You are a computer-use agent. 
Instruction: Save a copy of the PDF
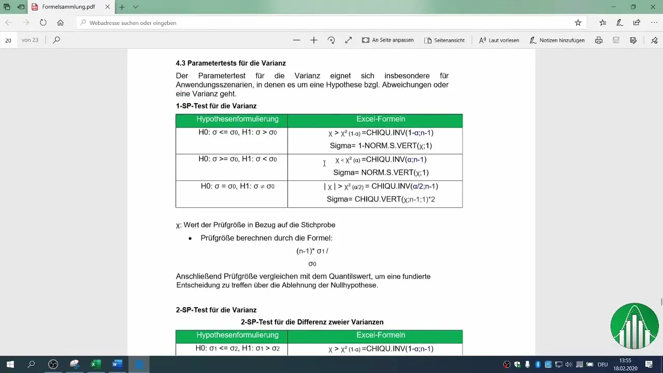pyautogui.click(x=633, y=40)
